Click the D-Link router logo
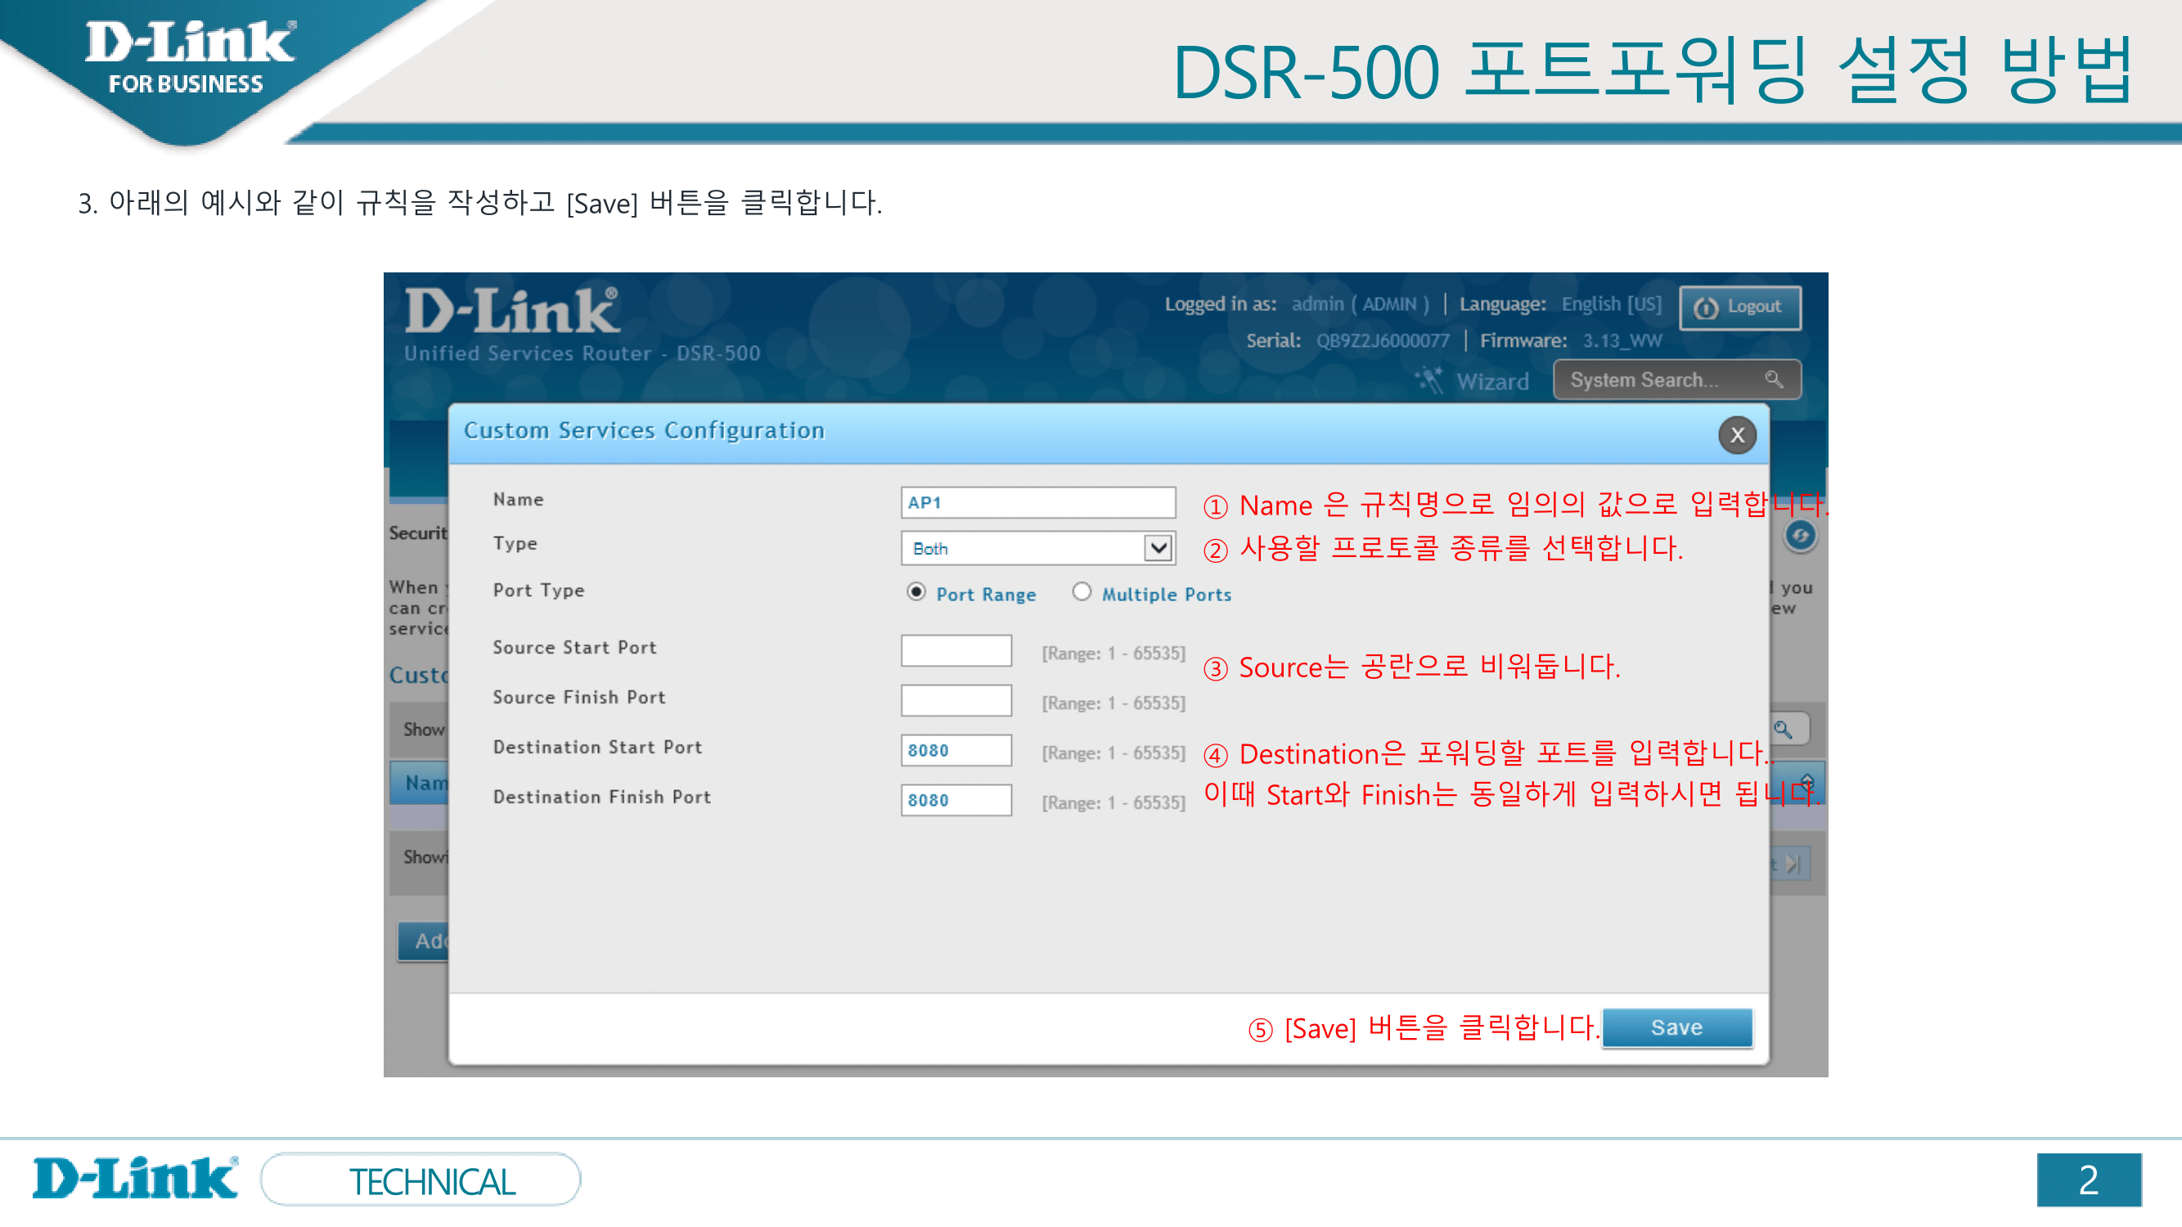The image size is (2182, 1227). pyautogui.click(x=511, y=312)
